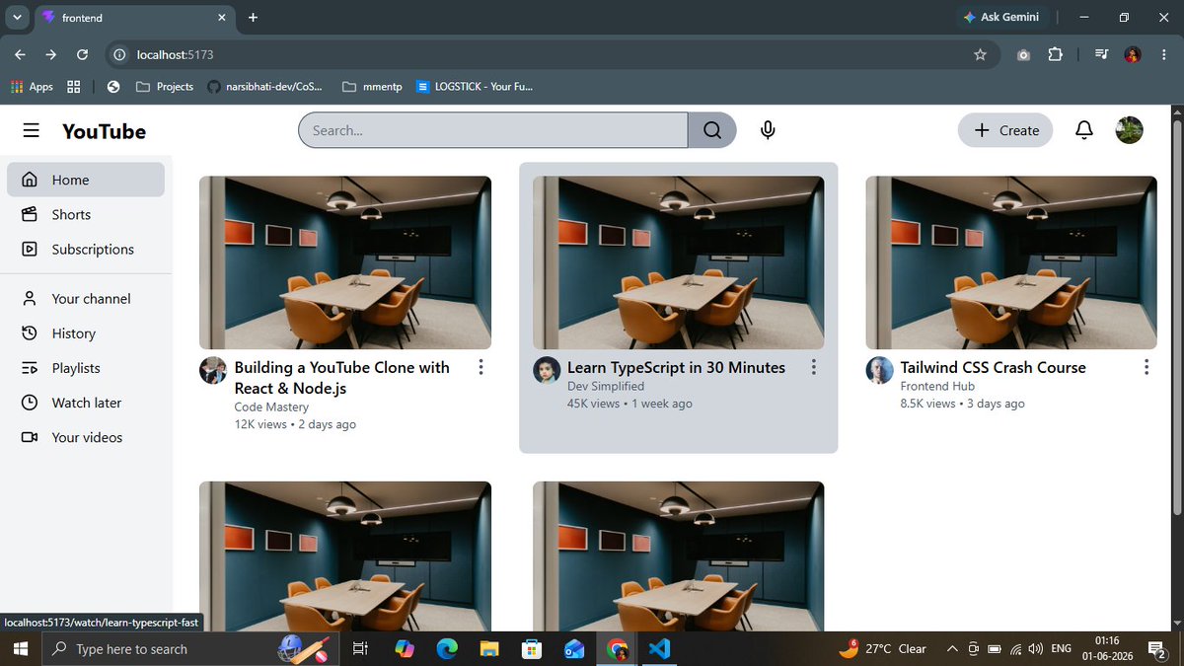Open the first thumbnail in second row
This screenshot has width=1184, height=666.
click(x=345, y=556)
